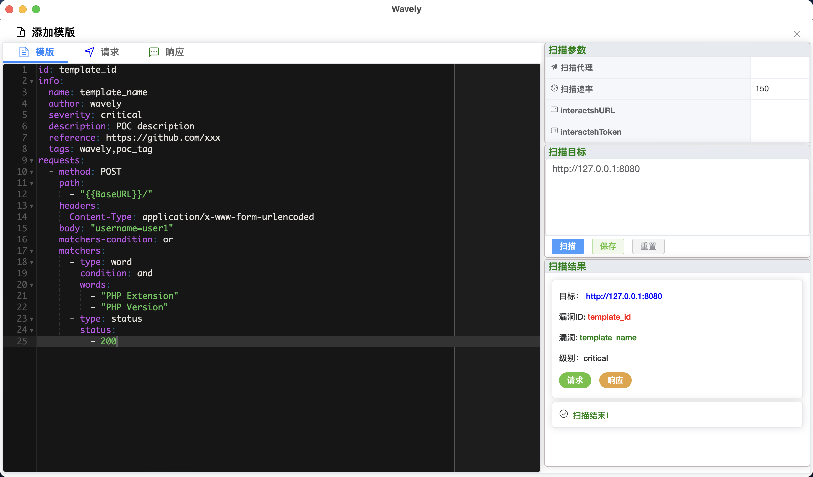Close the 添加模版 dialog with X
This screenshot has height=477, width=813.
click(x=797, y=34)
